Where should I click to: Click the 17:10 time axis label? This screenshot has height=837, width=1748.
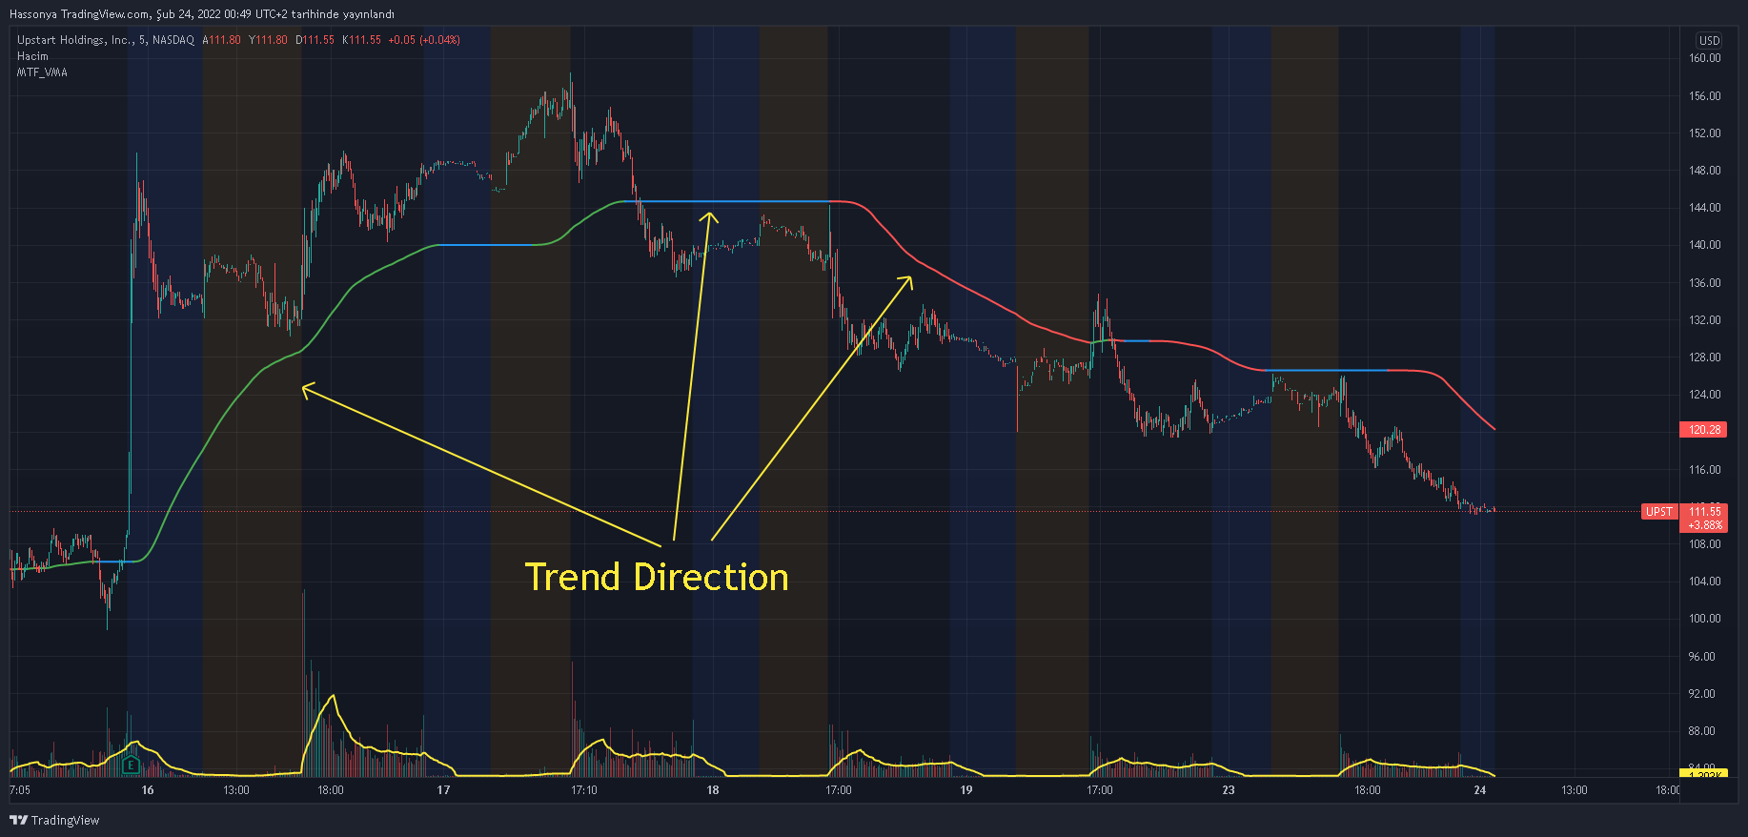584,790
